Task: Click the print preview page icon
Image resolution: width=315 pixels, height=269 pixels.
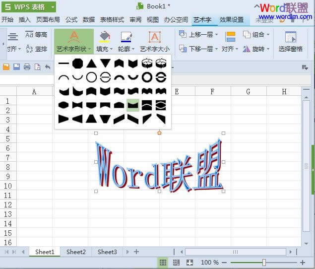Action: [38, 67]
